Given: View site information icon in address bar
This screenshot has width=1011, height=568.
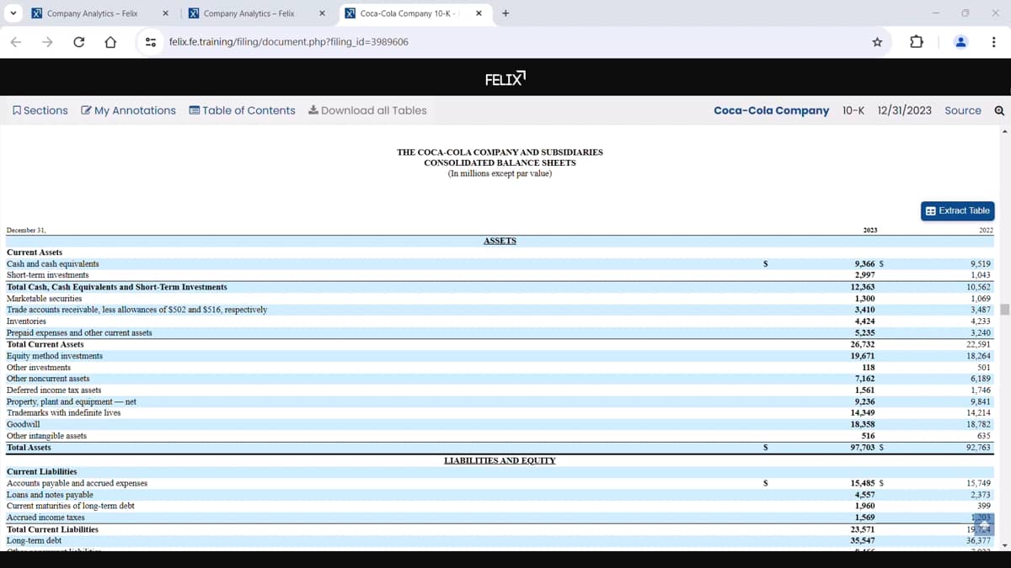Looking at the screenshot, I should (x=151, y=41).
